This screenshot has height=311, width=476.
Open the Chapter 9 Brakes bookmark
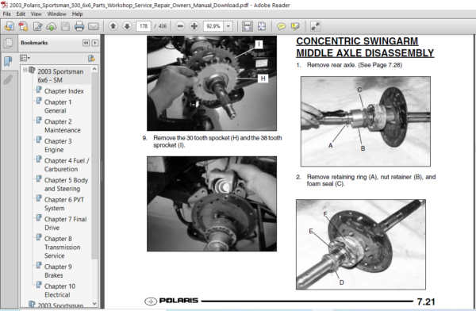click(x=58, y=271)
